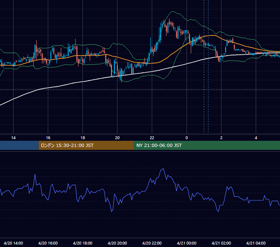This screenshot has width=280, height=247.
Task: Click the 4/20 18:00 time label
Action: point(83,243)
